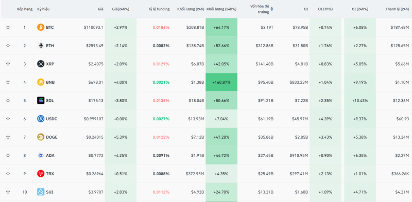412x202 pixels.
Task: Click the OI (24h%) column header
Action: coord(359,9)
